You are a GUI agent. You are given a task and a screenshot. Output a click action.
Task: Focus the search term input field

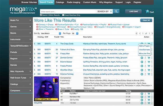[68, 11]
